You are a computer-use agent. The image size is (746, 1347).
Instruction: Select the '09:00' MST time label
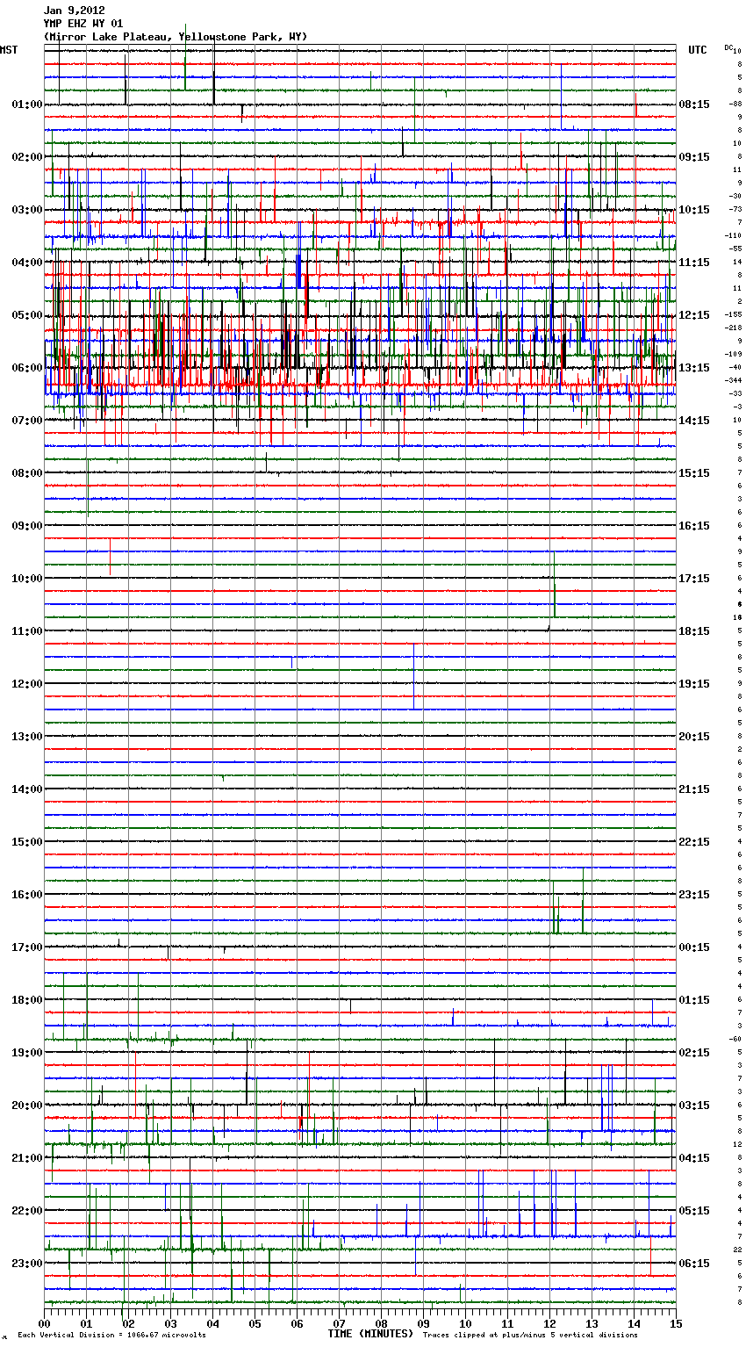[x=27, y=526]
